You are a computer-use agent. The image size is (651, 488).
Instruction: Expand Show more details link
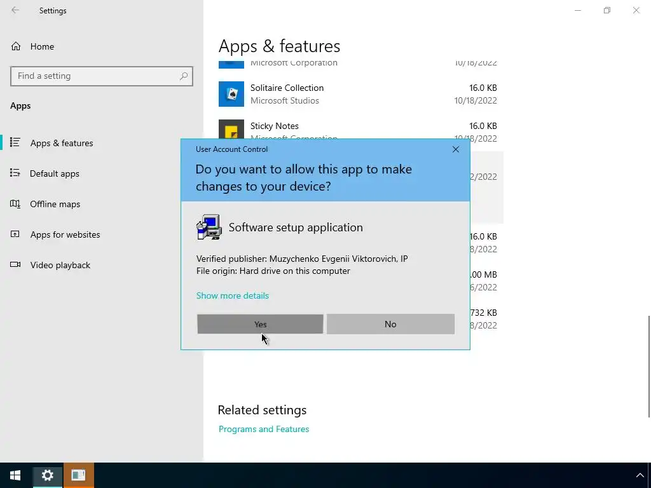coord(233,295)
